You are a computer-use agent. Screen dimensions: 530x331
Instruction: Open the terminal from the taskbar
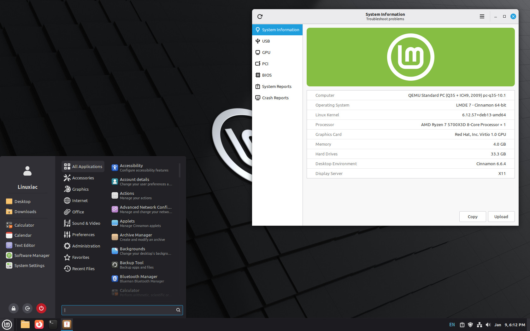click(x=53, y=324)
